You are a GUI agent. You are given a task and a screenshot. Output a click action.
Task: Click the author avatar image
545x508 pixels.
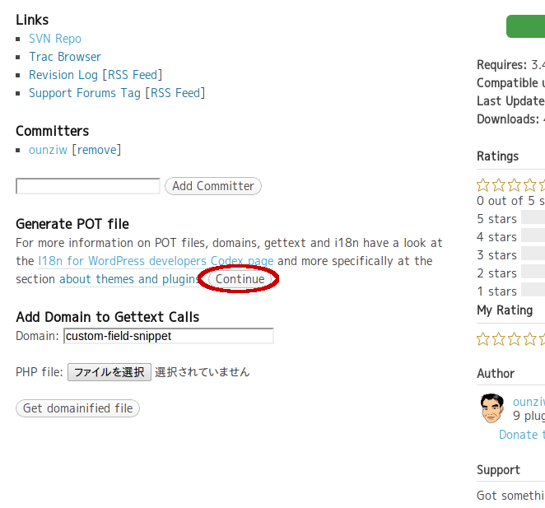click(x=491, y=408)
